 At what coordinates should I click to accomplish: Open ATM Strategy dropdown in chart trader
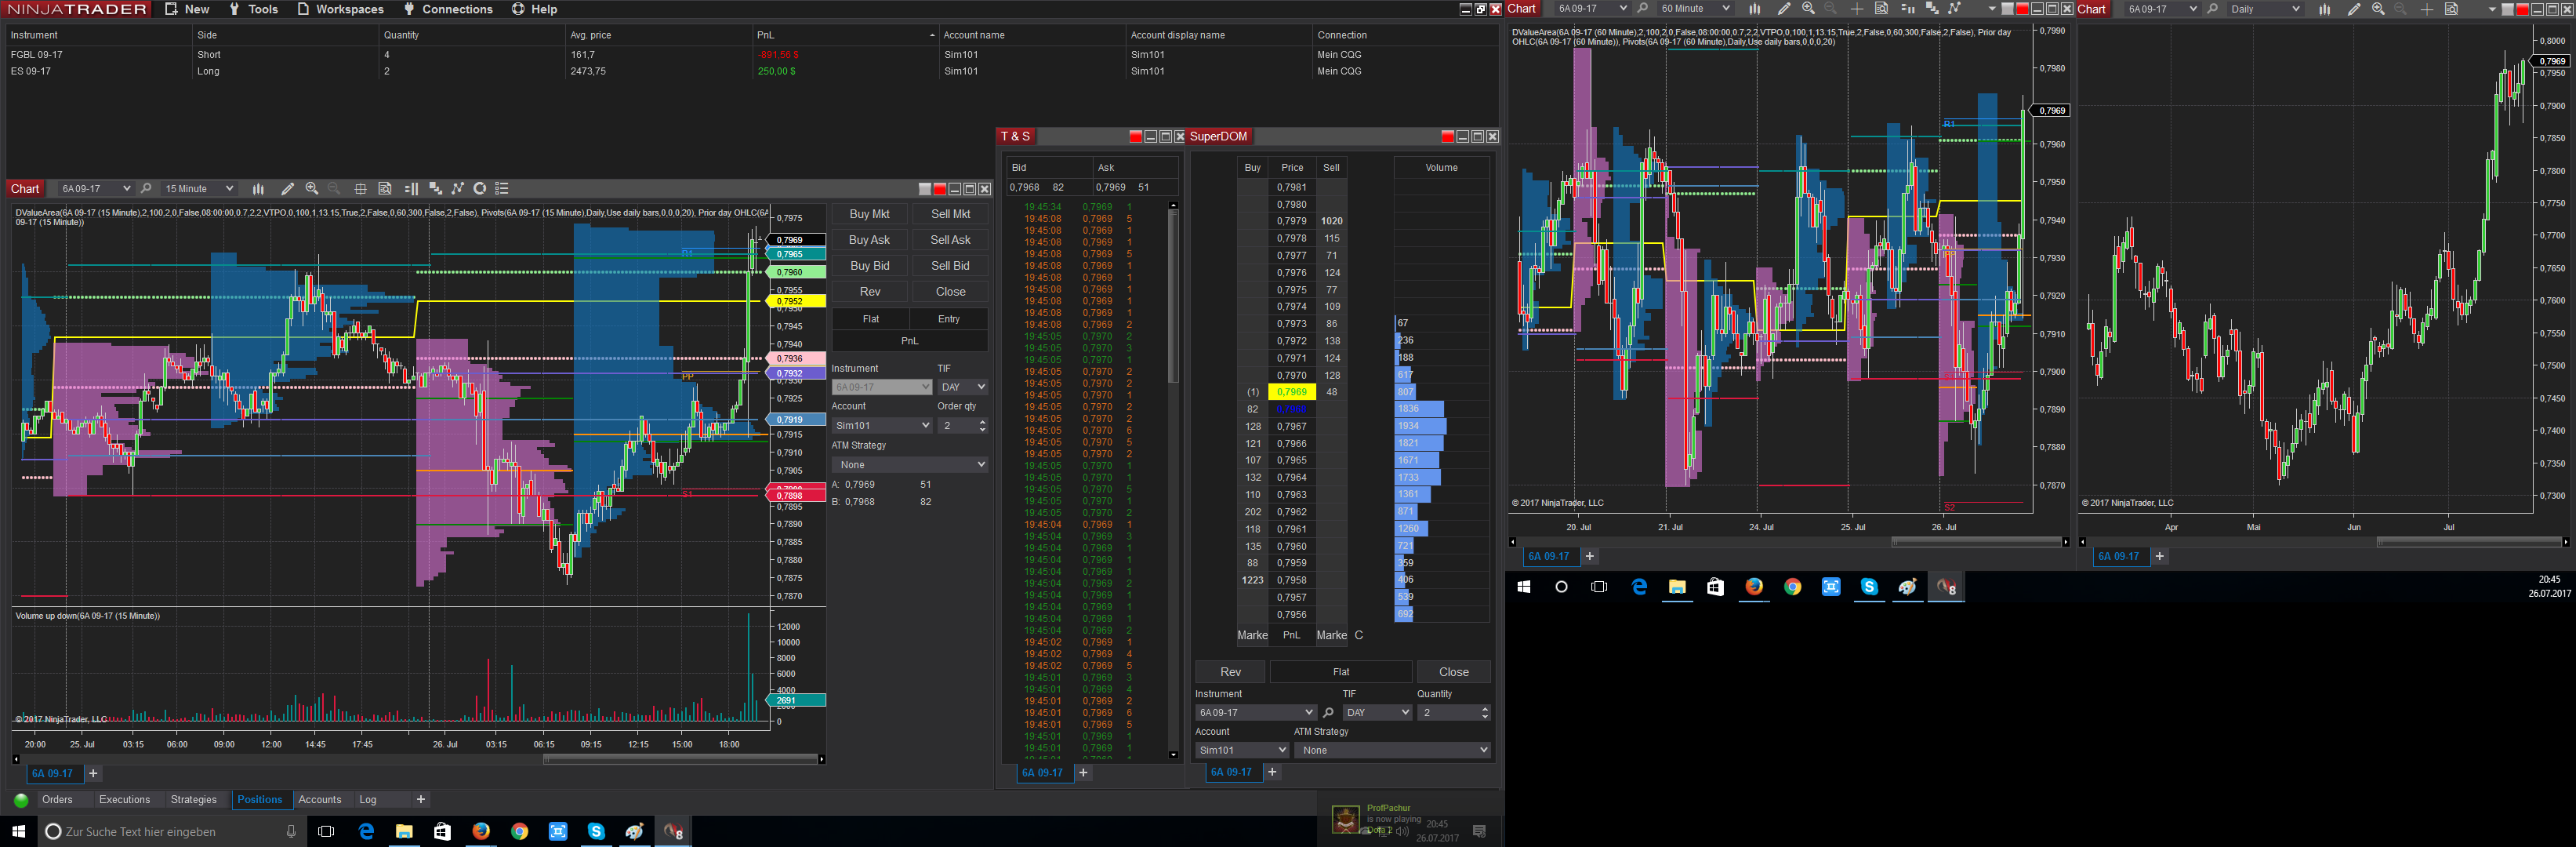coord(910,465)
